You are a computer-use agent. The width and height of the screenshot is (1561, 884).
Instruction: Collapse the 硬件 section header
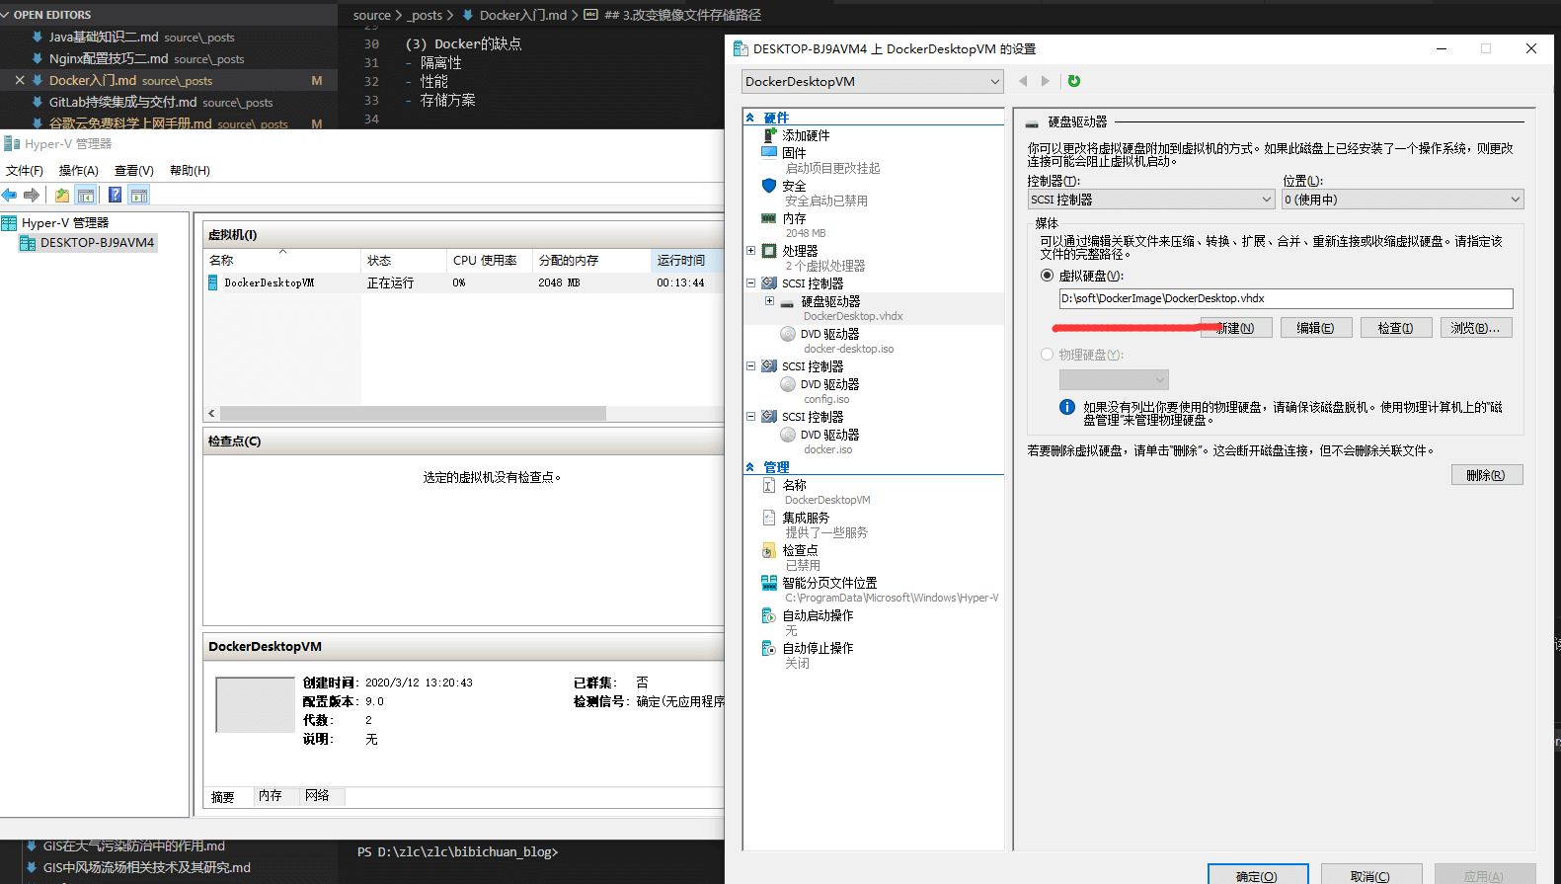(750, 118)
